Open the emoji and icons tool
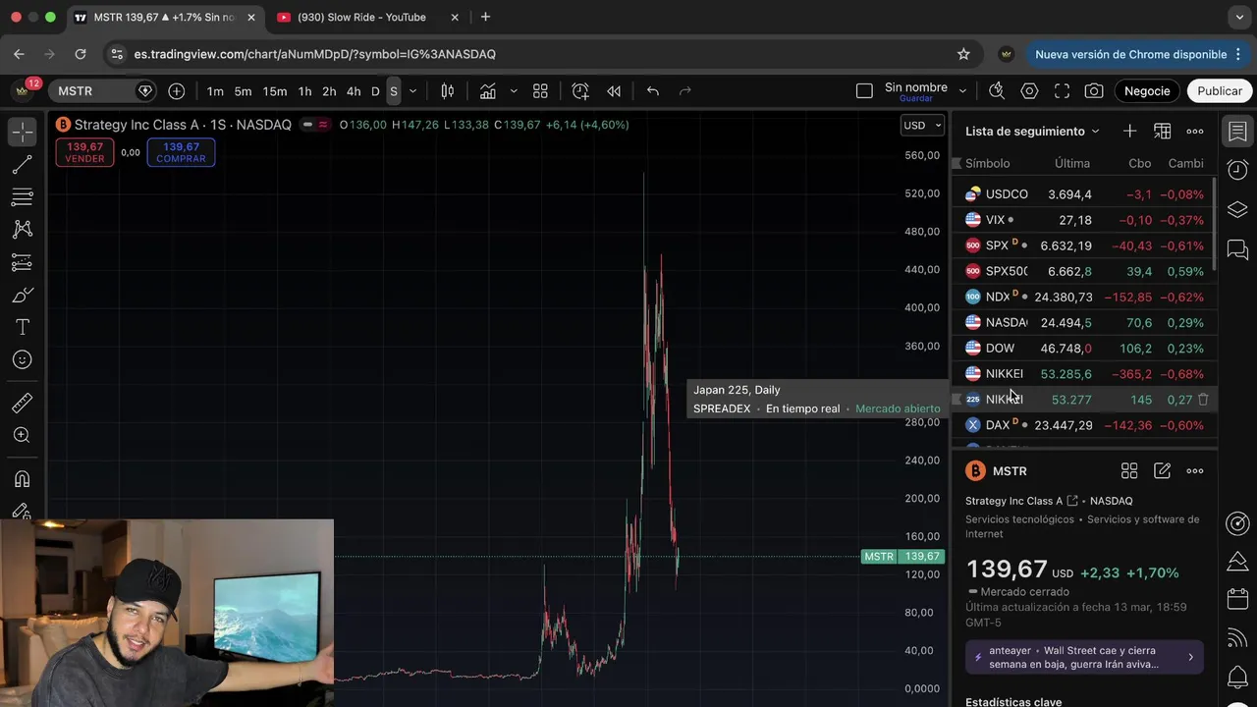 click(x=22, y=359)
